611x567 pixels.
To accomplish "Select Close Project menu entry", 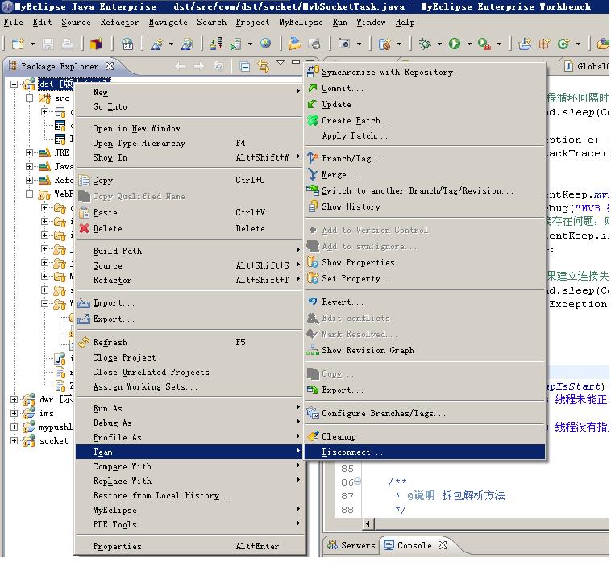I will 189,357.
